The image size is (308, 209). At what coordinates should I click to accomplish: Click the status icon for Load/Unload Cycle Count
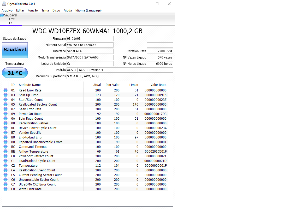coord(5,161)
